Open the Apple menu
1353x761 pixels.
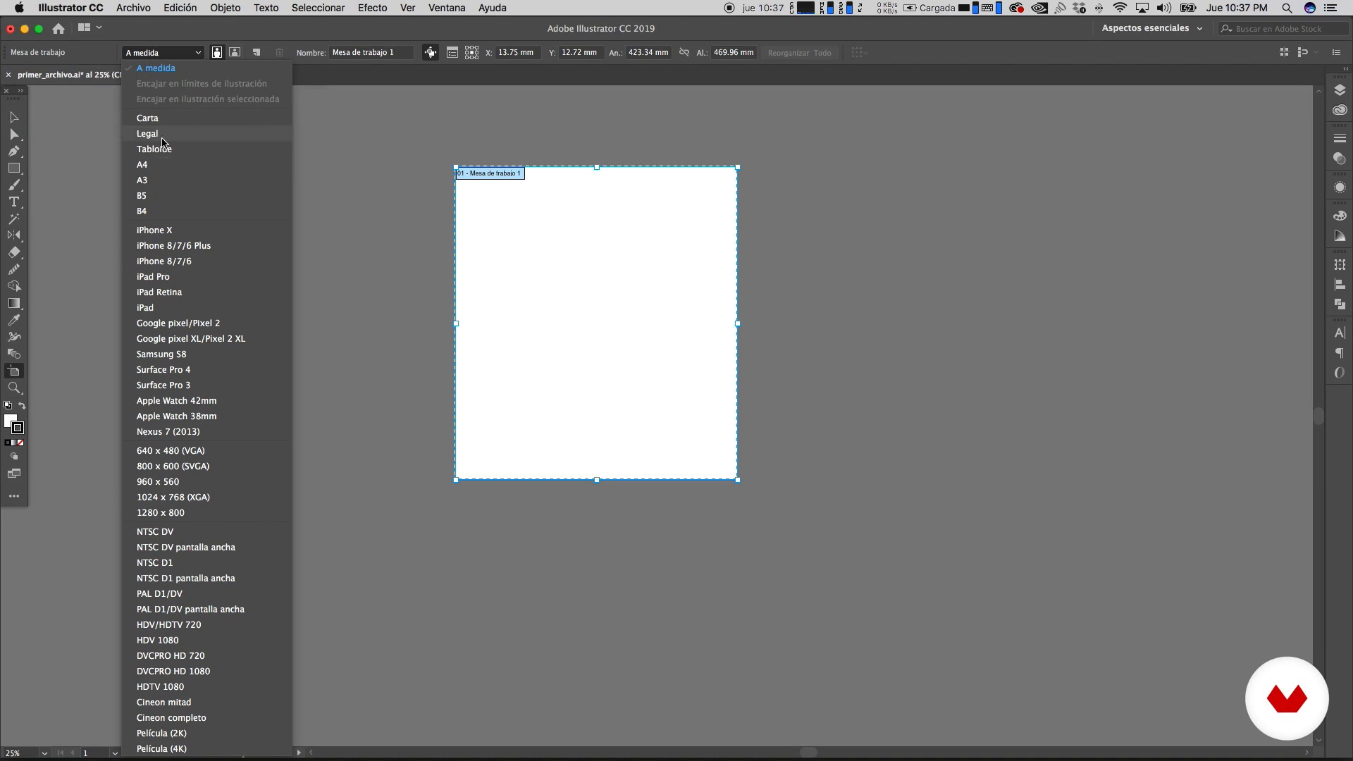[x=19, y=8]
